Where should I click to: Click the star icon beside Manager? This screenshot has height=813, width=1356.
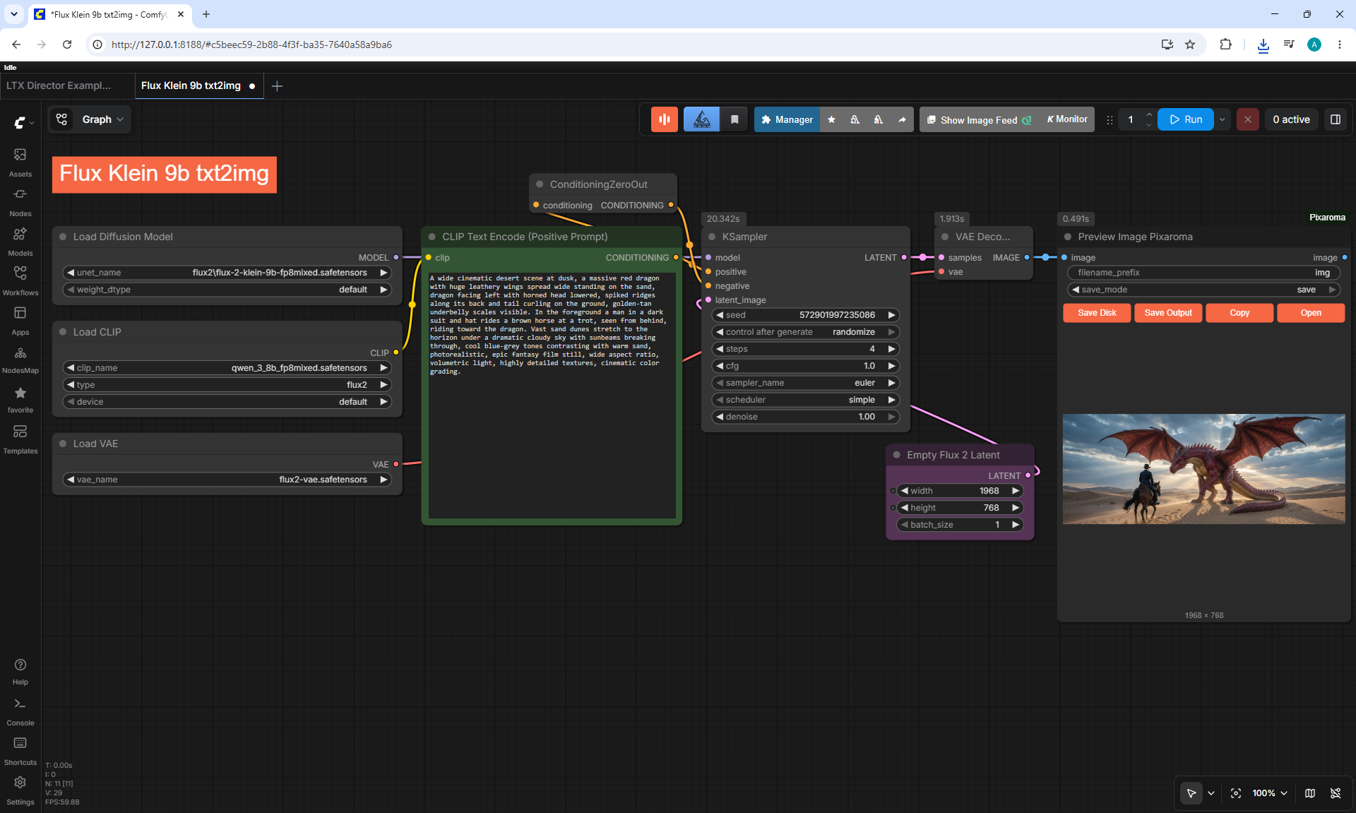point(831,119)
